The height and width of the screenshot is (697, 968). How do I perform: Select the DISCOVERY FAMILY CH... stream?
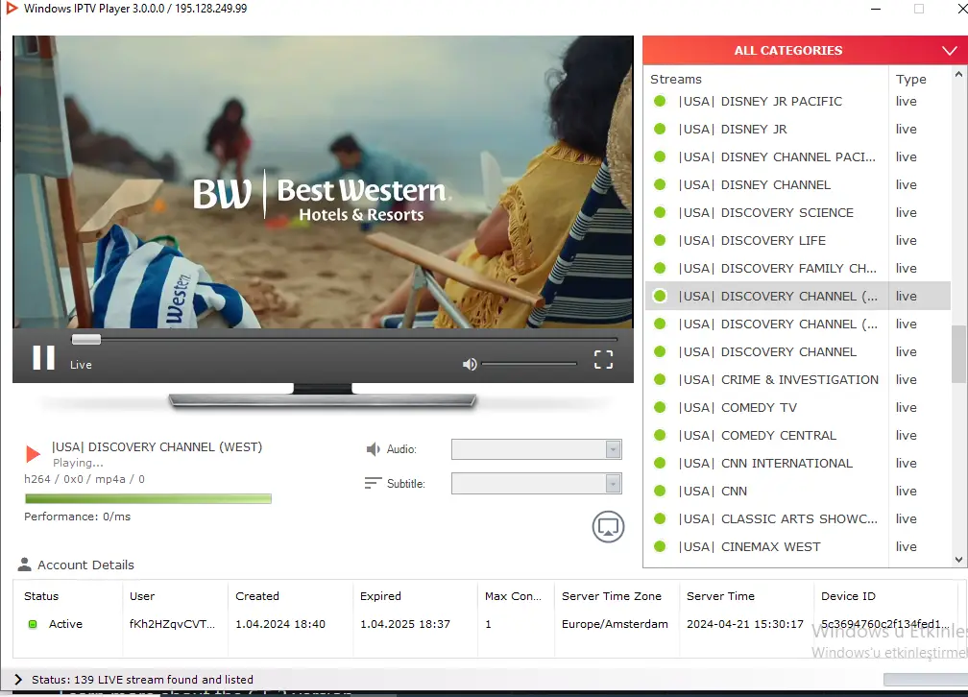click(798, 268)
